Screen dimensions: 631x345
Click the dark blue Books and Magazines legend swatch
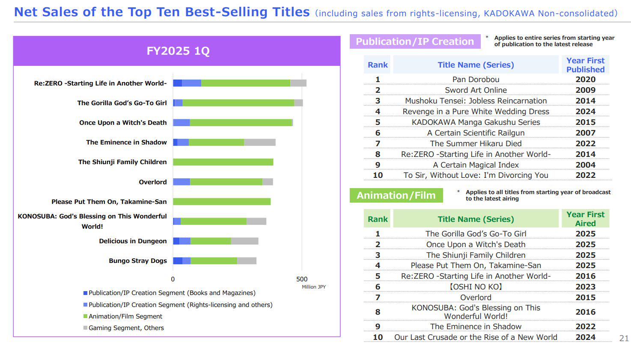[85, 293]
